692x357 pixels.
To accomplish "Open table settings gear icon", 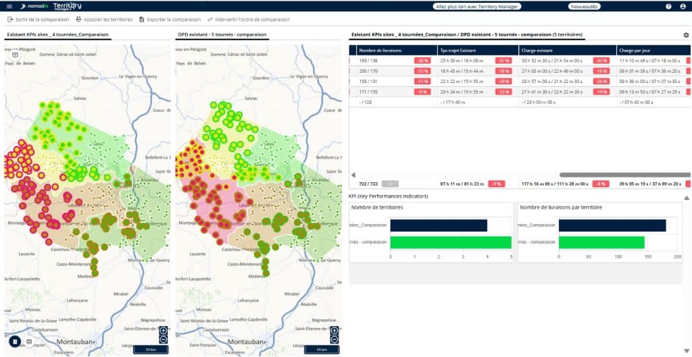I will [687, 34].
